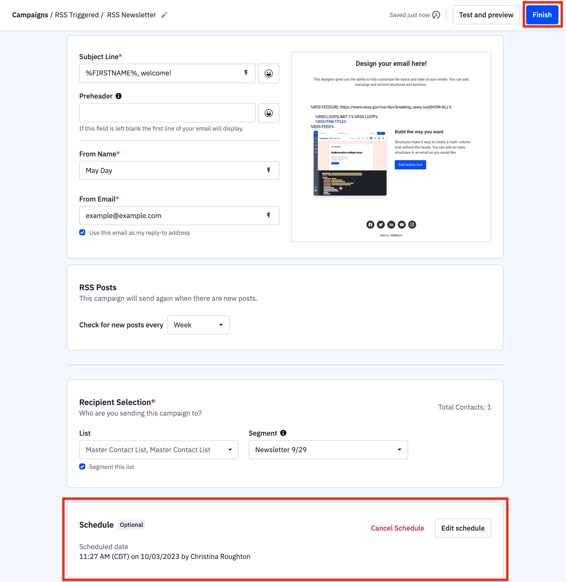
Task: Insert emoji into the Subject Line
Action: (x=268, y=73)
